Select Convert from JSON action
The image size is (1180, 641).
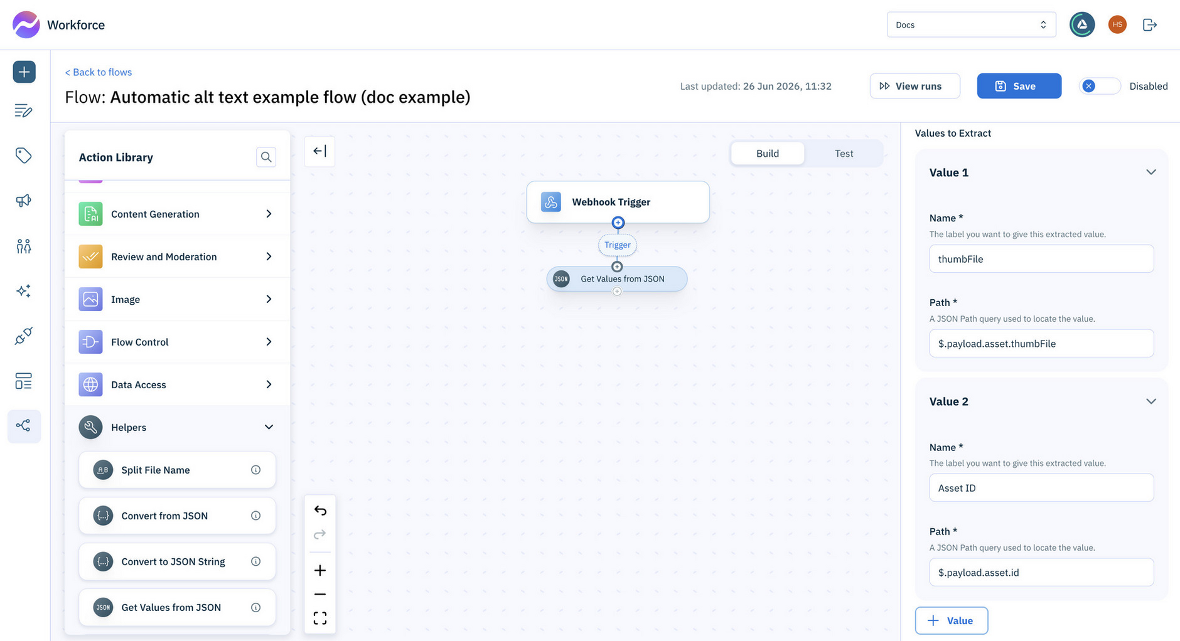coord(177,516)
